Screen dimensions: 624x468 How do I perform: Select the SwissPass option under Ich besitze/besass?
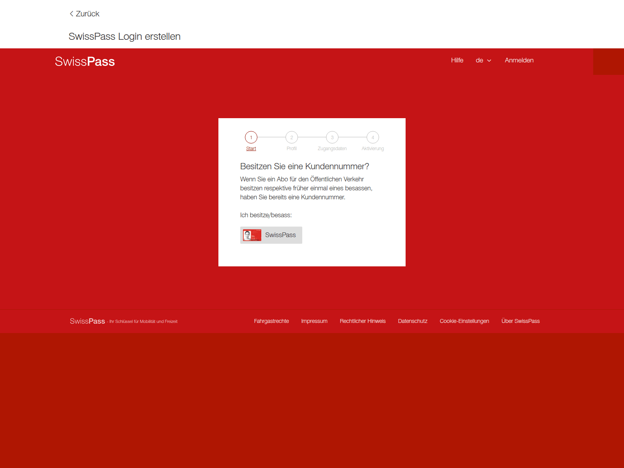(x=271, y=235)
